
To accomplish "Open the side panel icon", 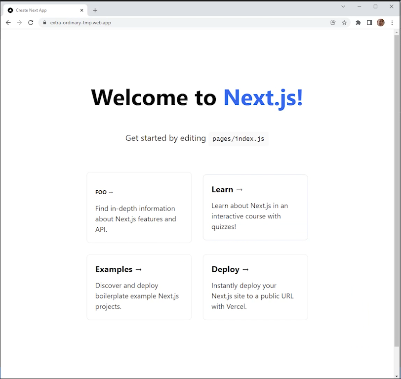I will 369,22.
